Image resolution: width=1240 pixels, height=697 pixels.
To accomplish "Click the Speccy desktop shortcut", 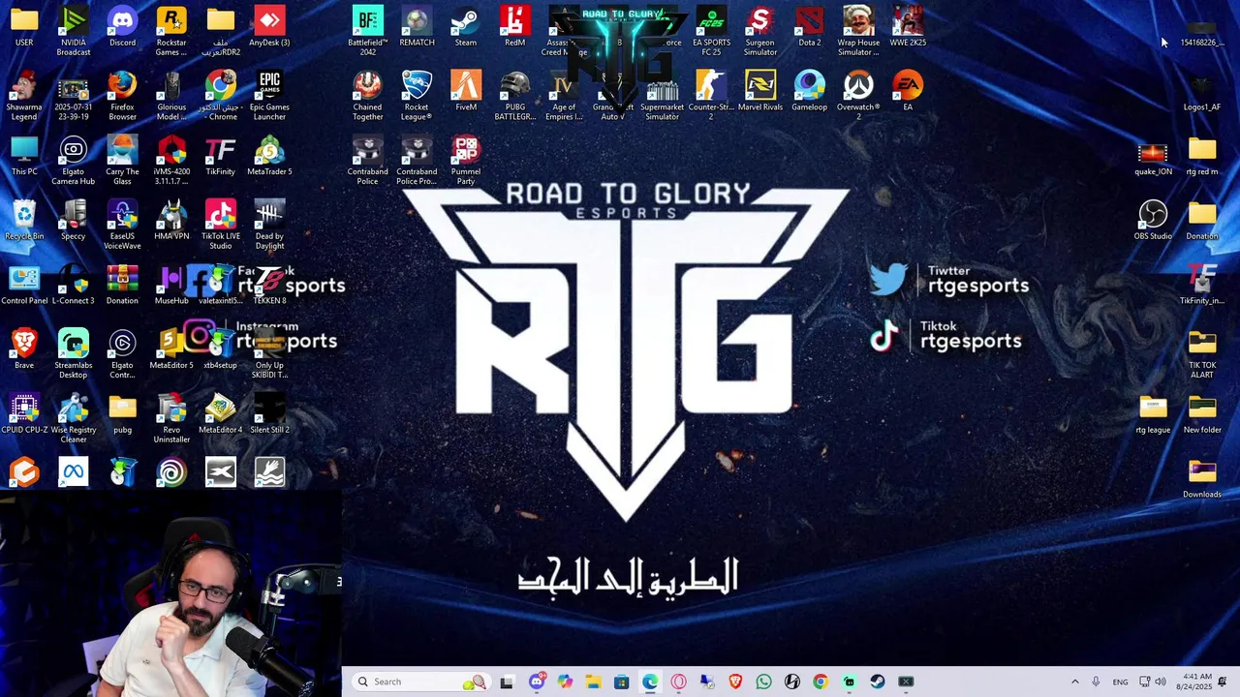I will coord(74,220).
